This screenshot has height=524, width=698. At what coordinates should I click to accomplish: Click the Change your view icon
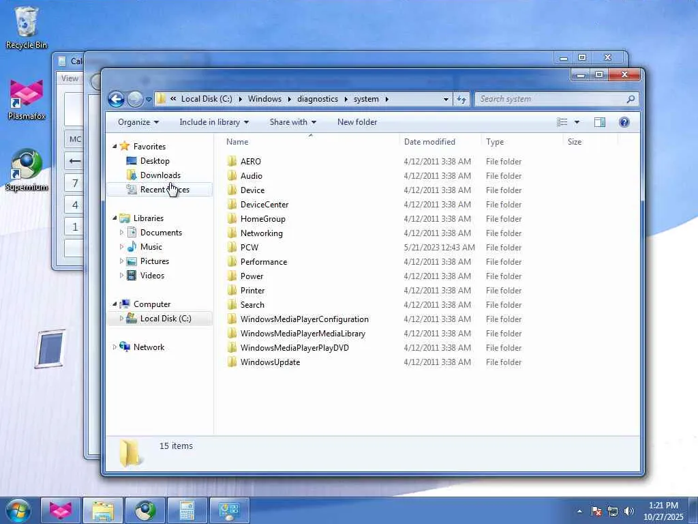(562, 122)
